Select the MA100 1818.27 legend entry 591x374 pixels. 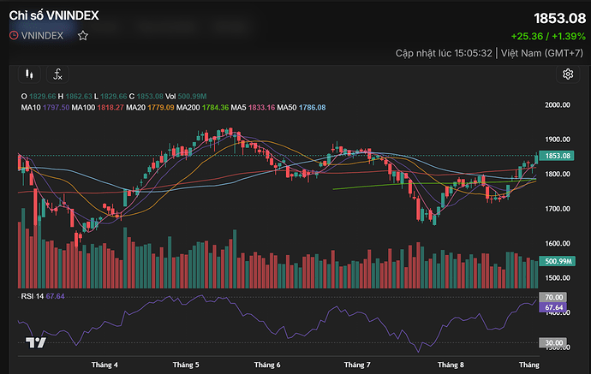point(98,107)
